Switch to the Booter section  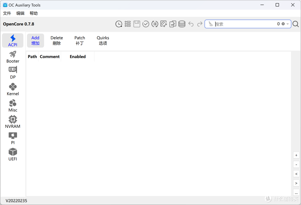tap(13, 57)
